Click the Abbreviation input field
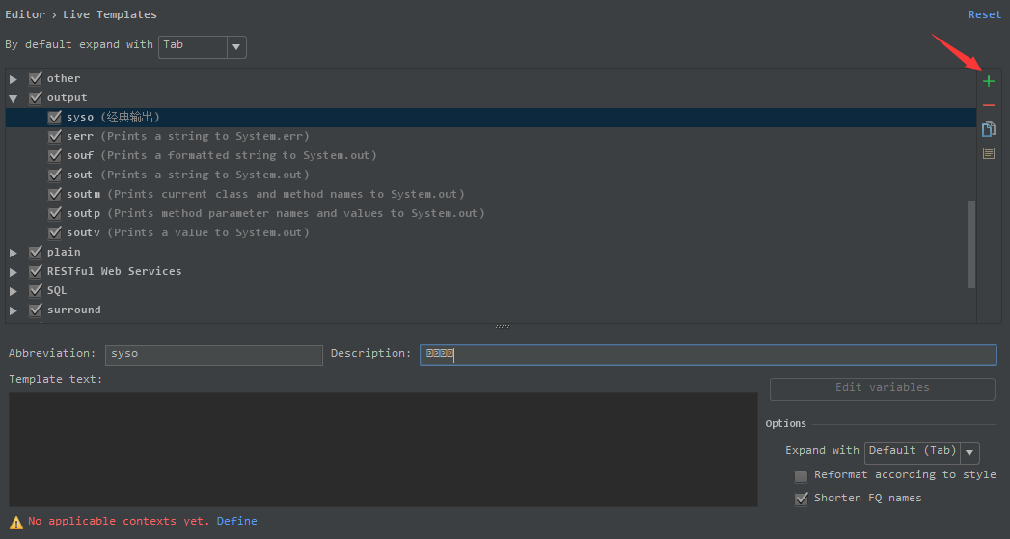This screenshot has width=1010, height=539. pos(213,355)
